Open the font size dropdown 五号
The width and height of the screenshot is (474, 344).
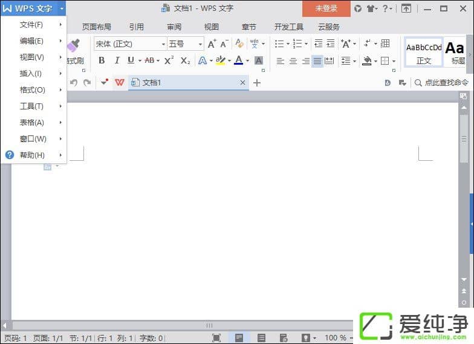click(185, 44)
